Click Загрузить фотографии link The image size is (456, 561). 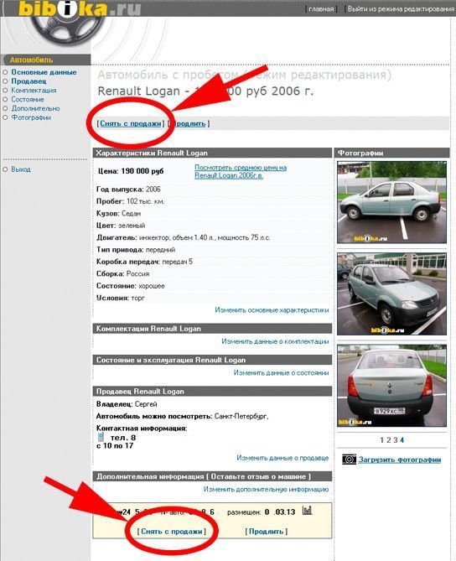point(400,460)
